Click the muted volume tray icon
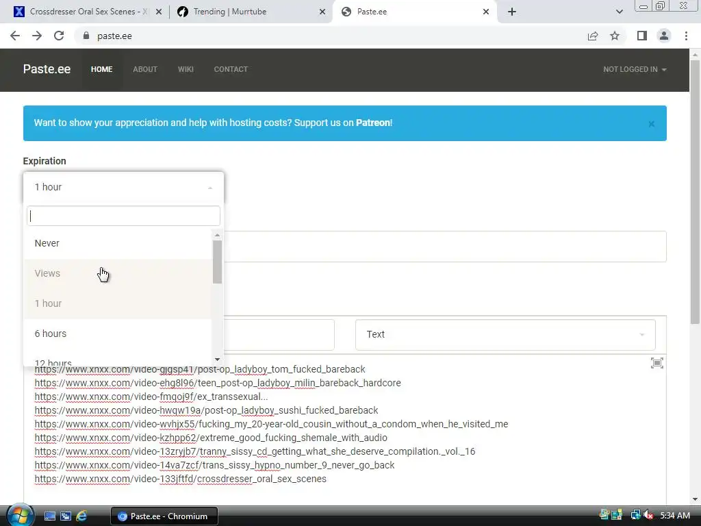 [x=648, y=515]
